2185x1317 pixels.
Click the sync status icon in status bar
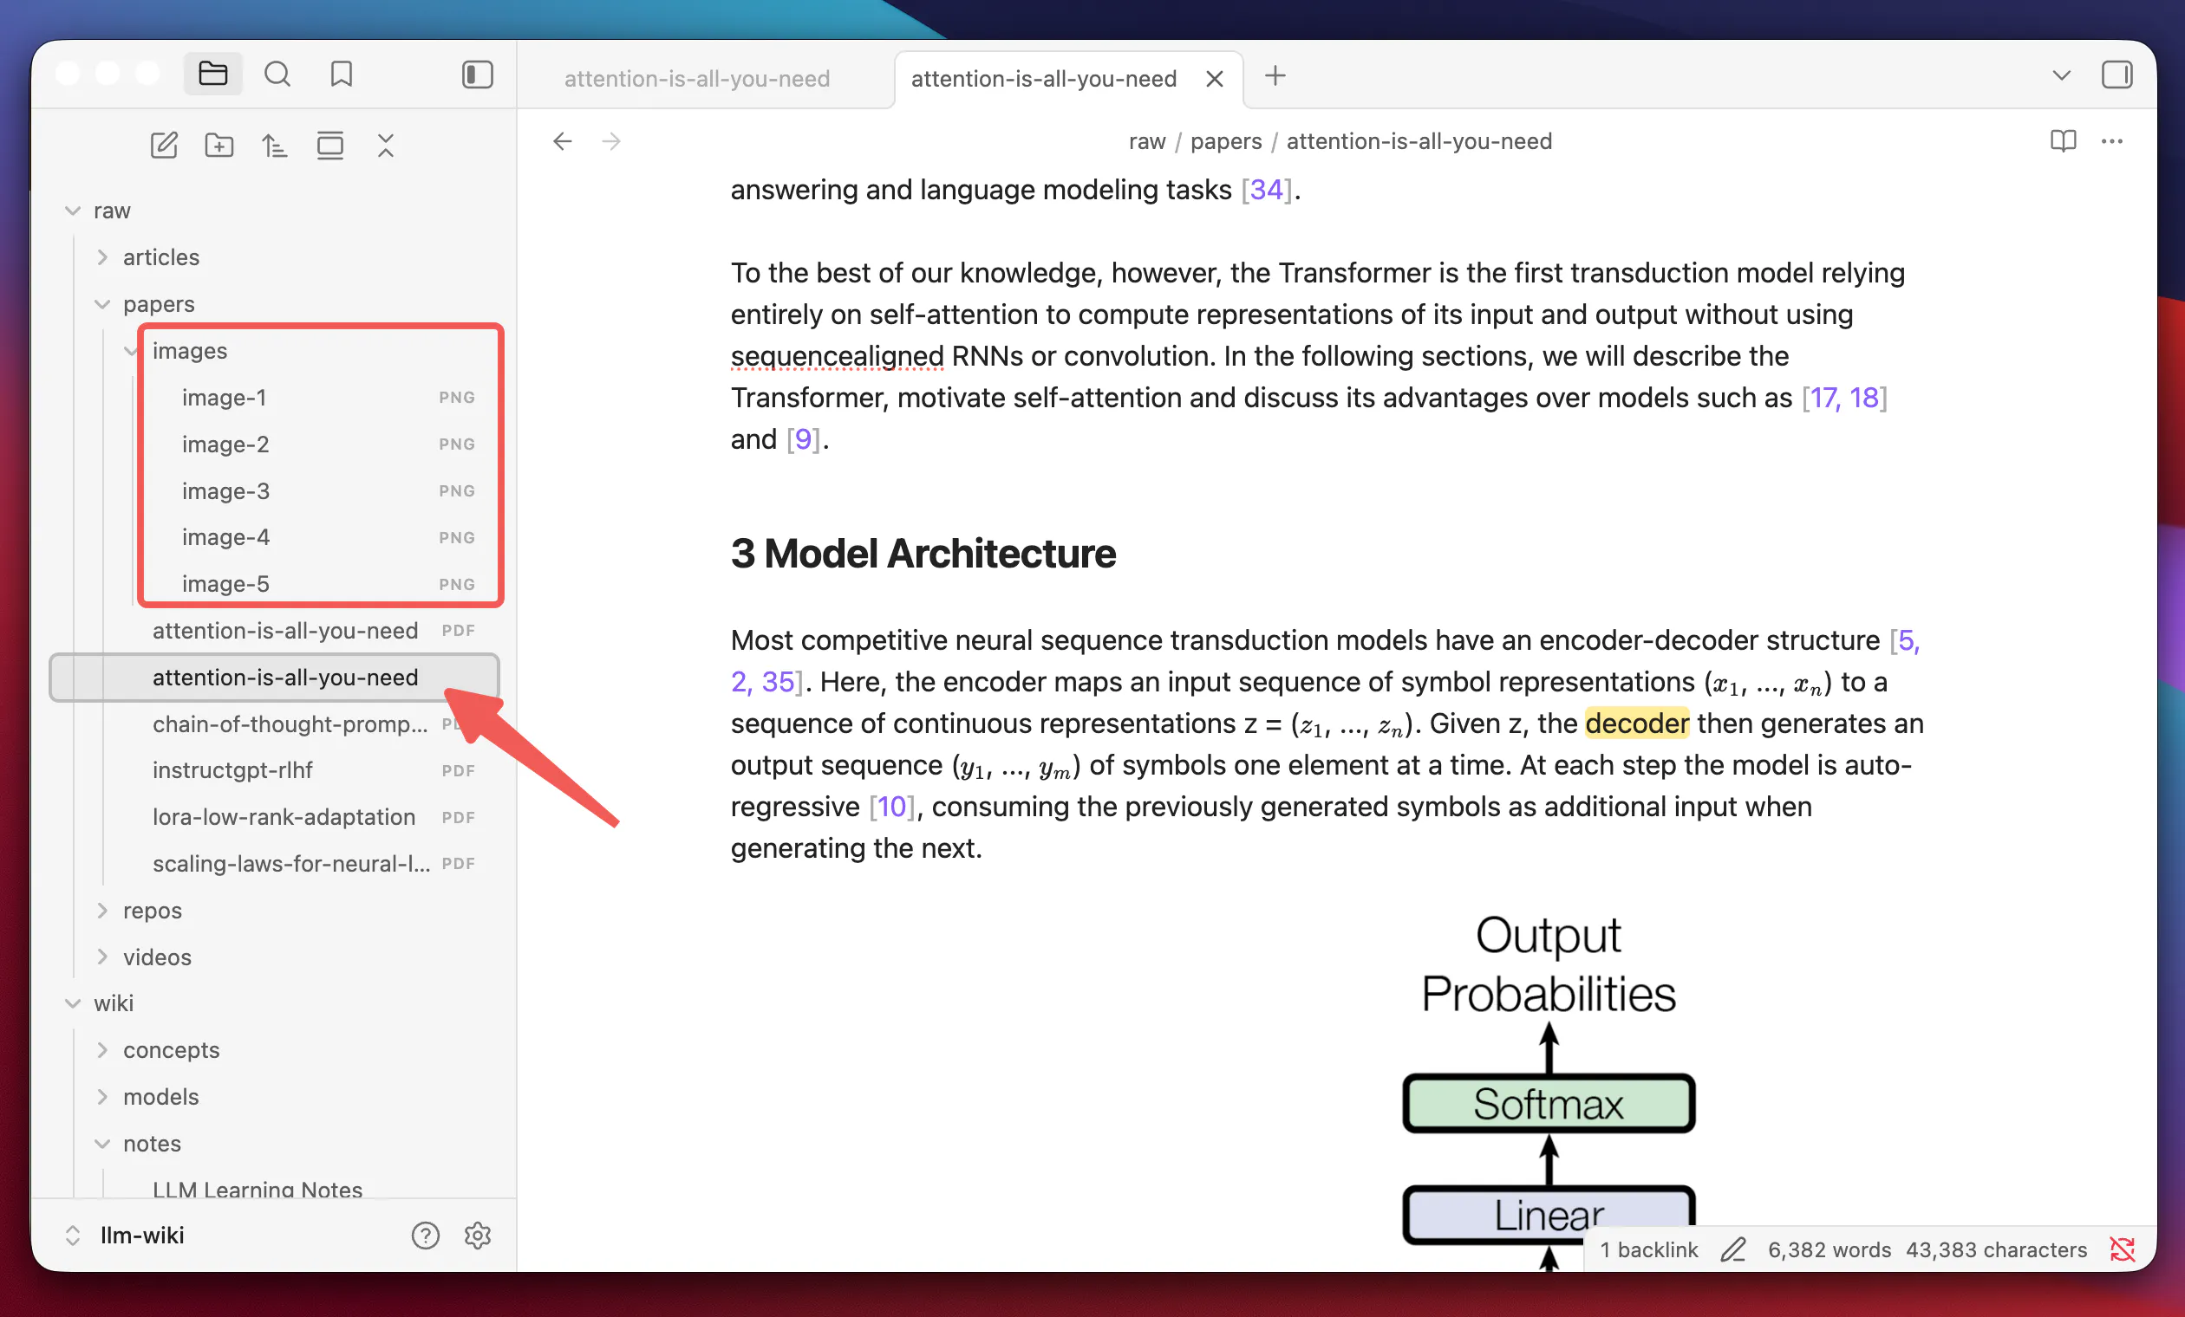point(2122,1249)
